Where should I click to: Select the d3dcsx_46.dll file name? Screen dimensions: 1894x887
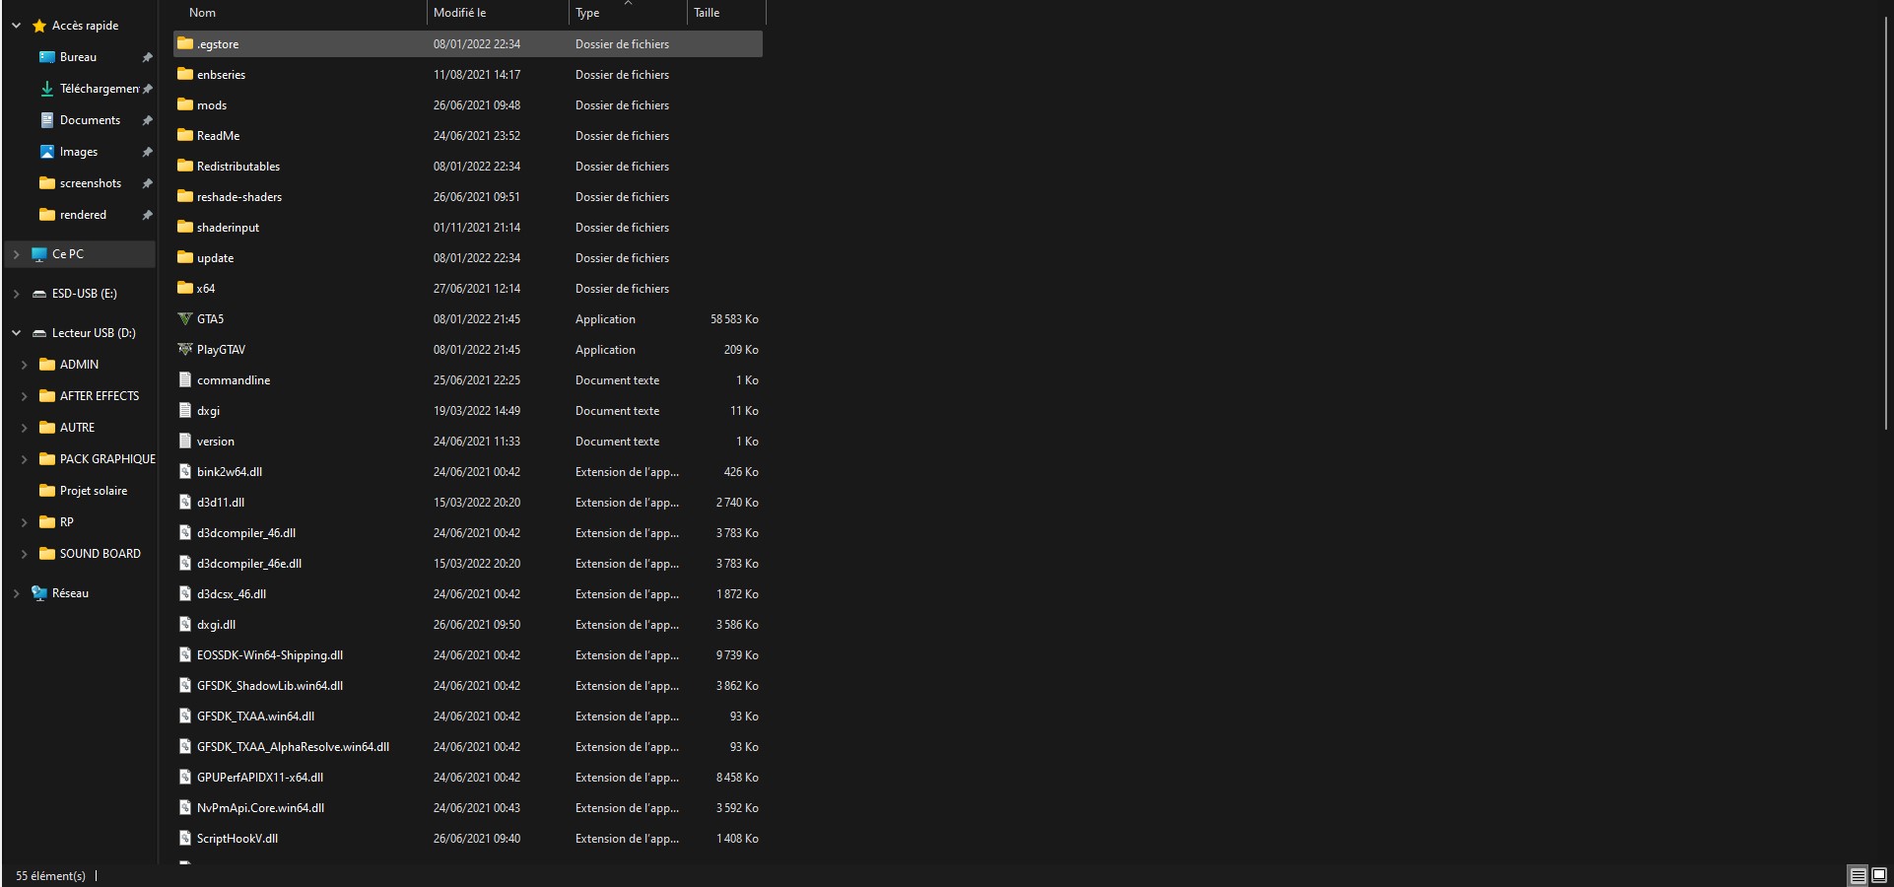(232, 594)
